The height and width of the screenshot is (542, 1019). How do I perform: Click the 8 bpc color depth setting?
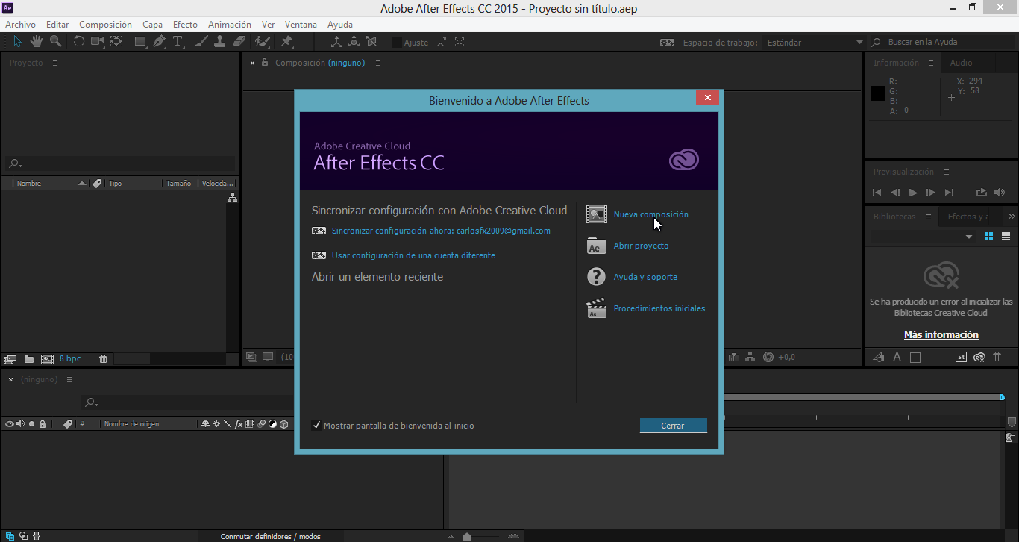point(70,359)
